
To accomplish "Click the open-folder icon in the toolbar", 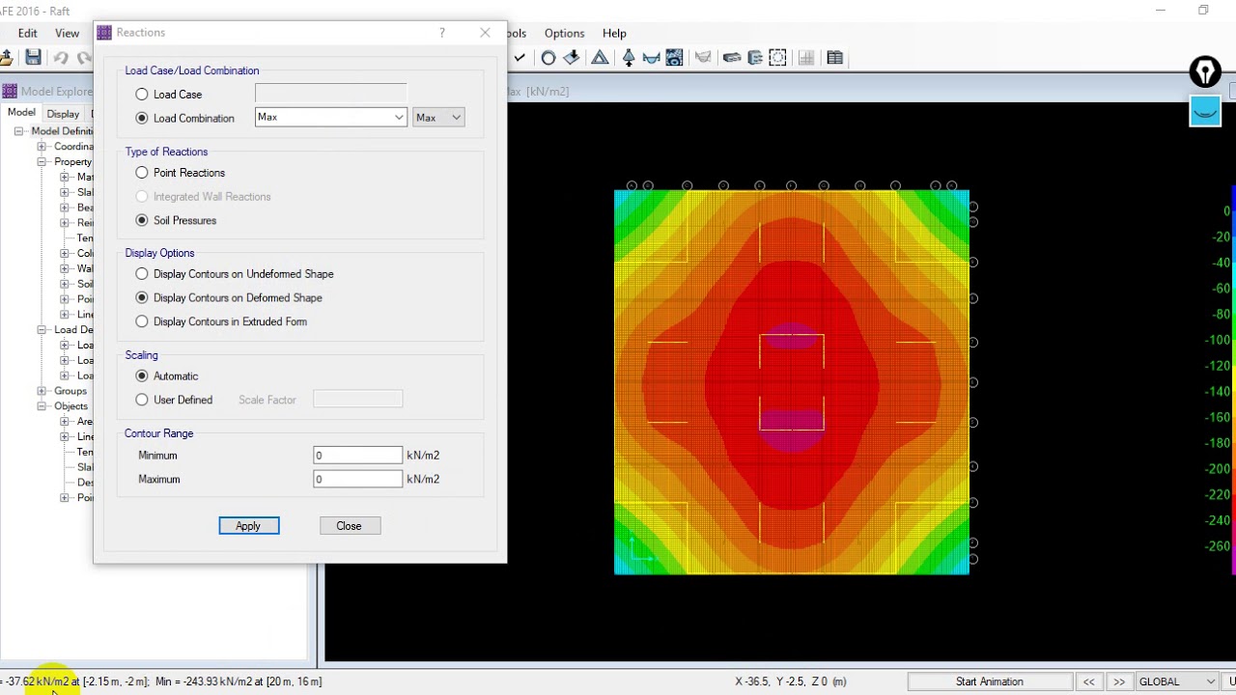I will [x=5, y=58].
